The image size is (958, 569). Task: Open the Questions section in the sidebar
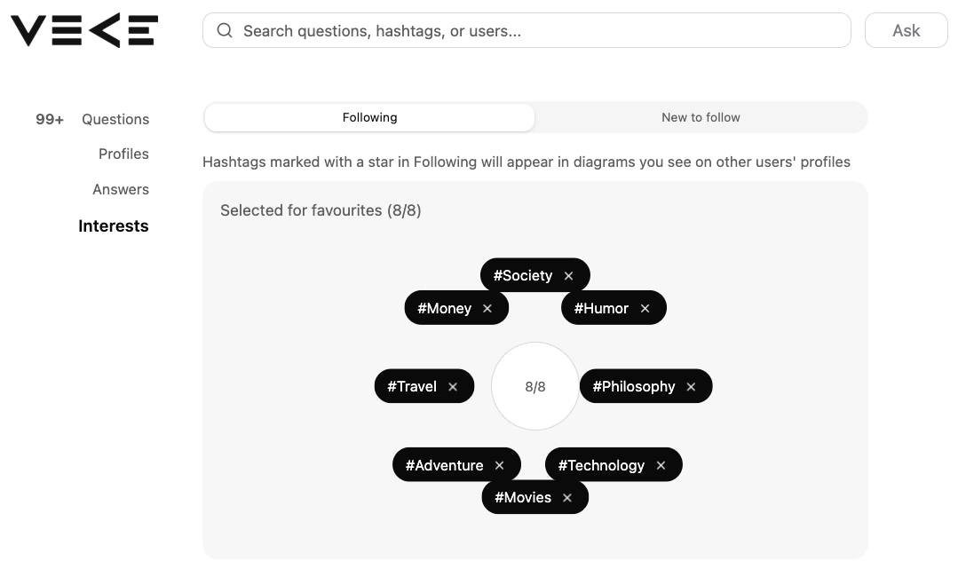[115, 119]
